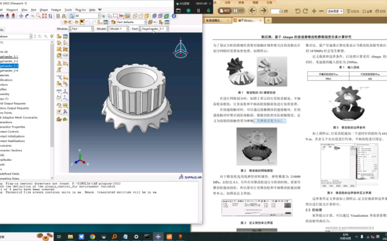Select the Rotate View tool in the toolbar
Screen dimensions: 387x241
27,16
